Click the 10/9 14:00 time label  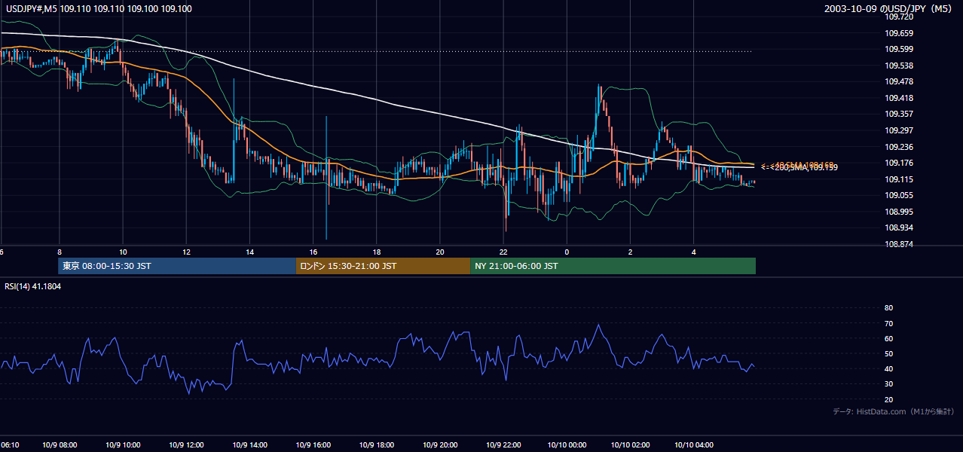[x=249, y=444]
